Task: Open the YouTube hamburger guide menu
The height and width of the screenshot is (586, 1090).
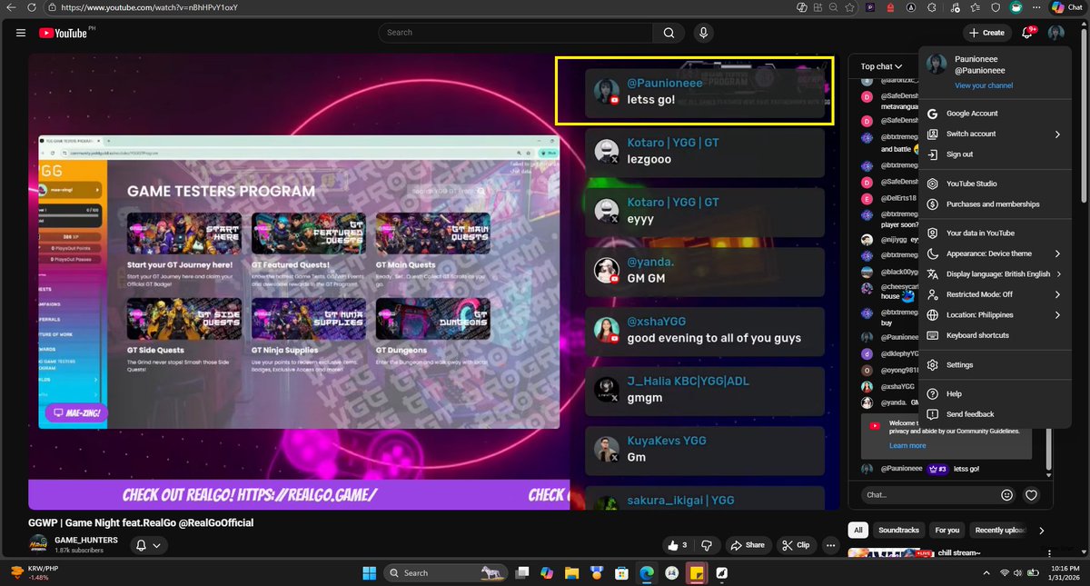Action: point(21,33)
